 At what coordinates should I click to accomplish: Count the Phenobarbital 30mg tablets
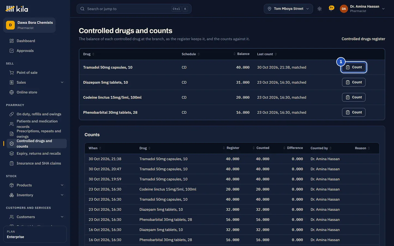coord(354,112)
